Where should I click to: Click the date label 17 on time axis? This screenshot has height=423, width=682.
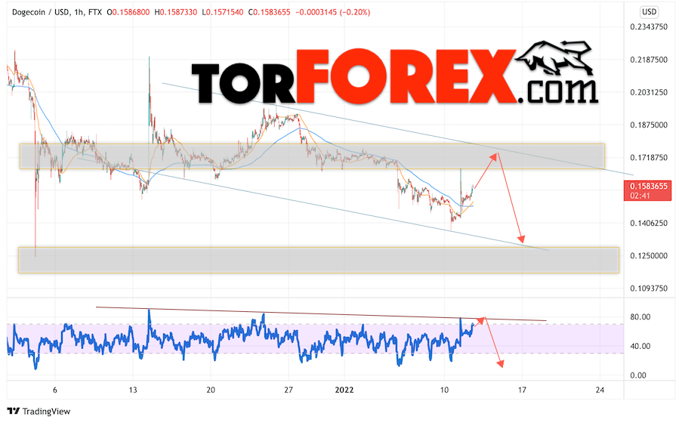click(522, 390)
